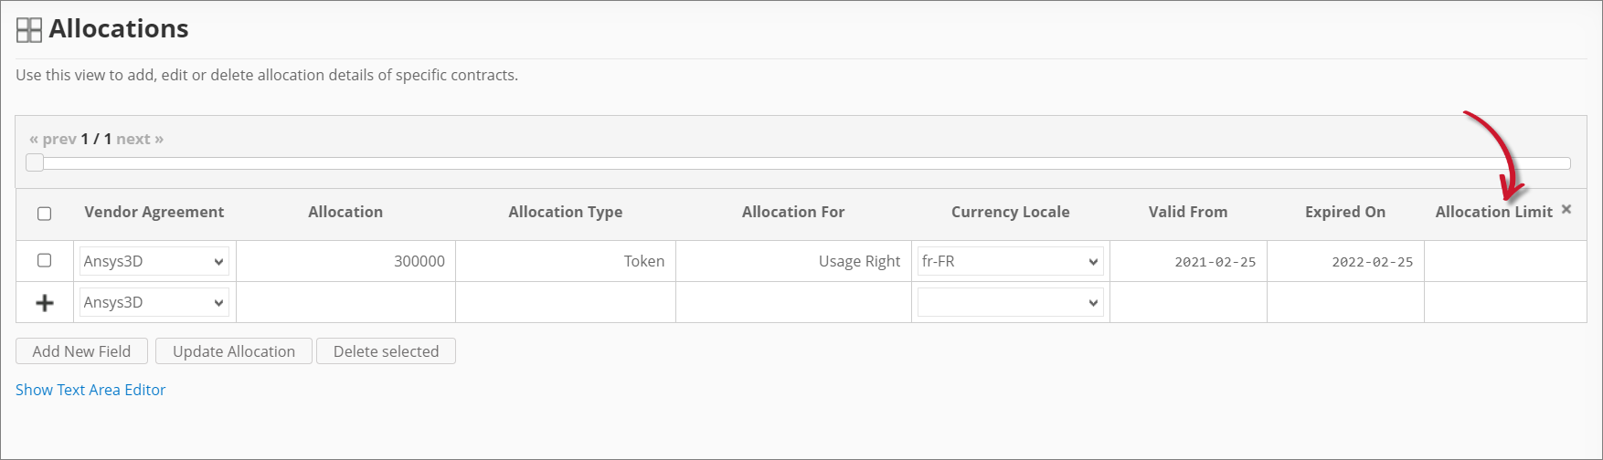Go to next page with next »
The width and height of the screenshot is (1603, 460).
140,139
